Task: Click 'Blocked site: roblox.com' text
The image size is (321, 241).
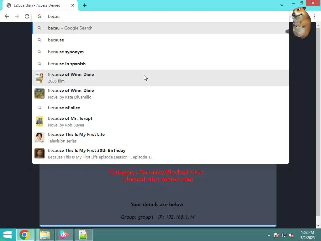Action: [x=158, y=179]
